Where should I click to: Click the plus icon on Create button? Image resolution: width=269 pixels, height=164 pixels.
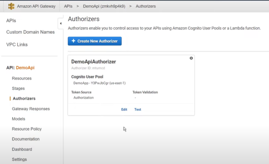(73, 41)
